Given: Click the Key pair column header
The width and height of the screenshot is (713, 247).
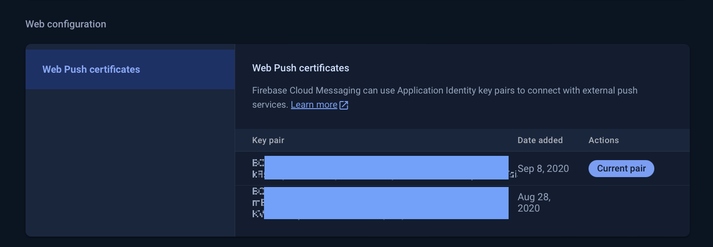Looking at the screenshot, I should 268,140.
